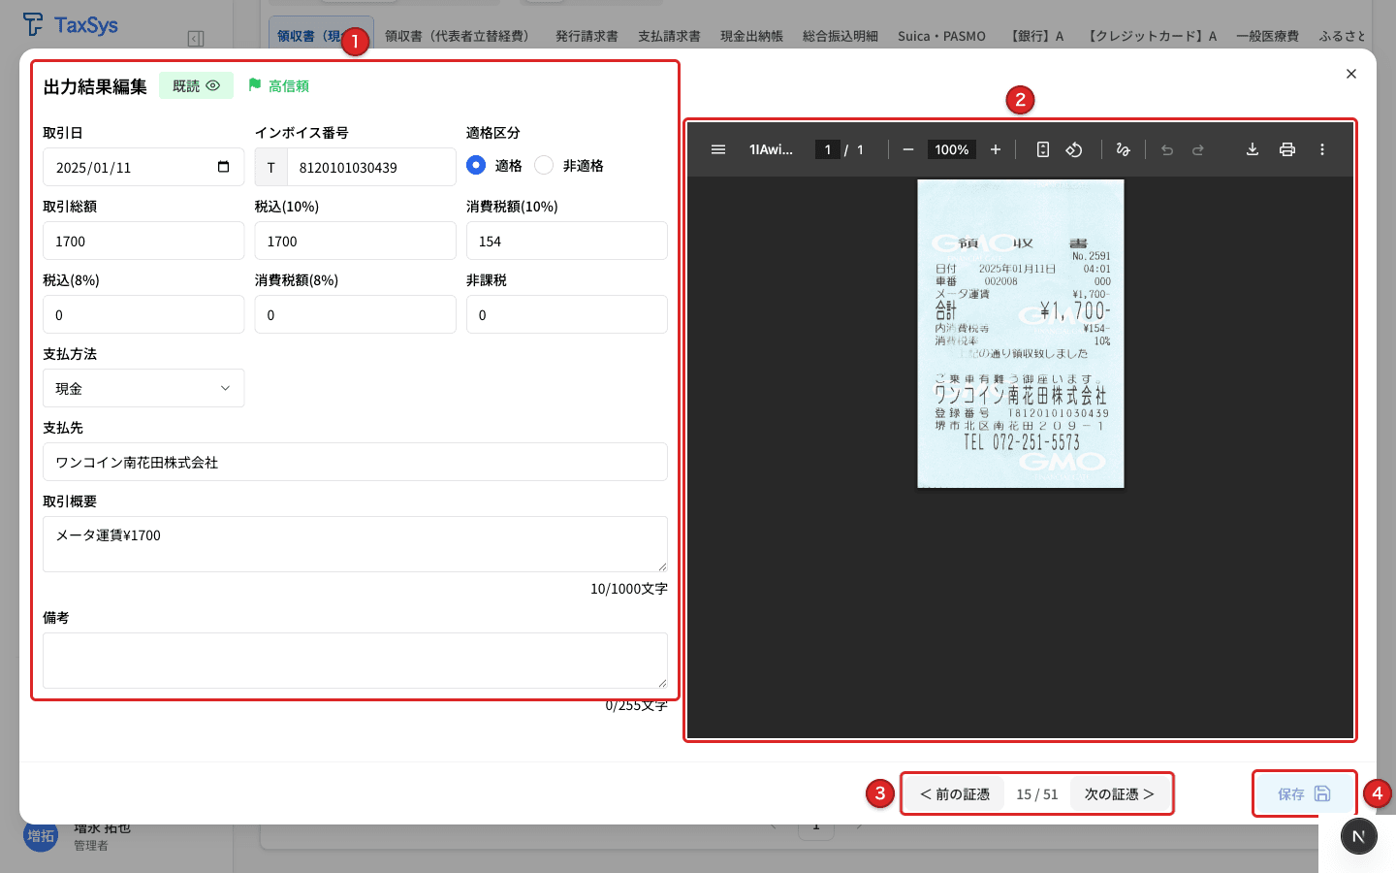Open the 支払方法 payment method dropdown
1396x873 pixels.
pos(143,388)
